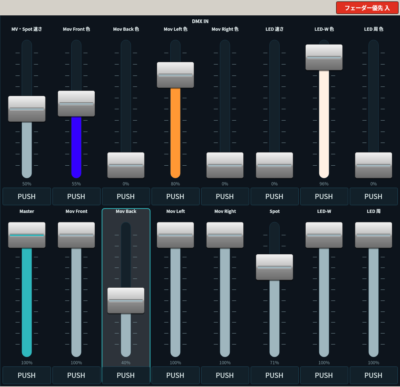The height and width of the screenshot is (387, 400).
Task: Click the Mov Right dimmer fader handle
Action: tap(225, 235)
